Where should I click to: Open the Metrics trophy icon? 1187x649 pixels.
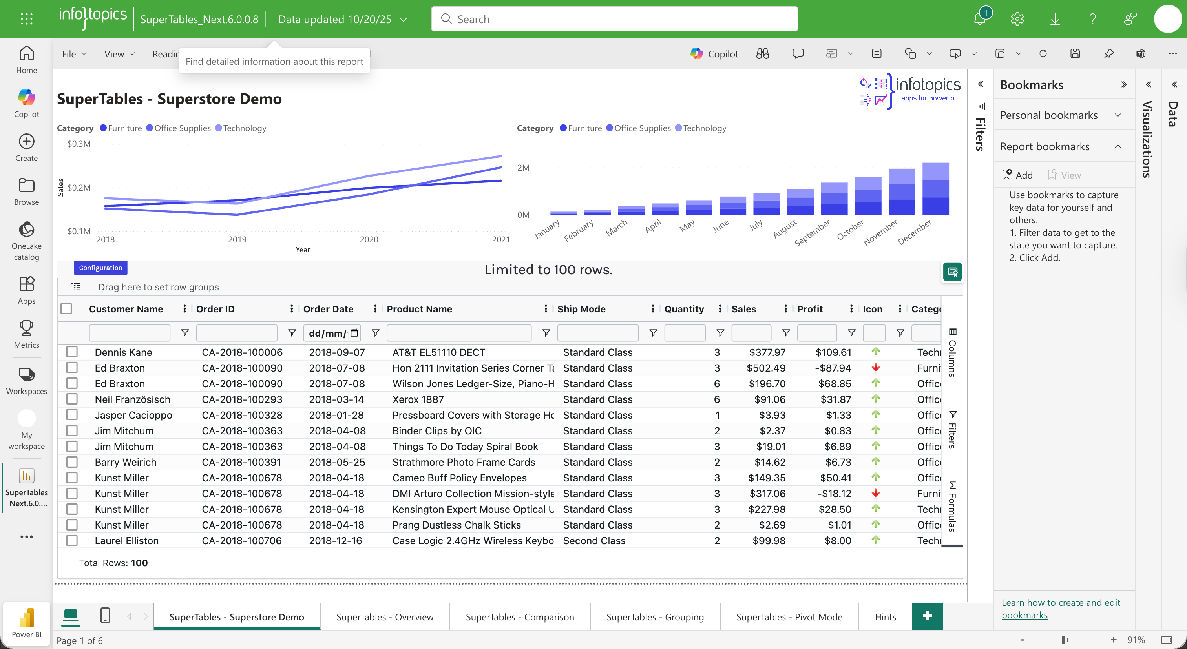tap(26, 334)
